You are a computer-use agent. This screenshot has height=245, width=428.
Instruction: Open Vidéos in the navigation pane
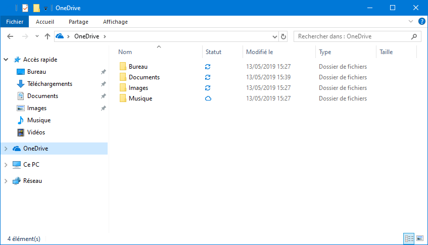click(36, 132)
